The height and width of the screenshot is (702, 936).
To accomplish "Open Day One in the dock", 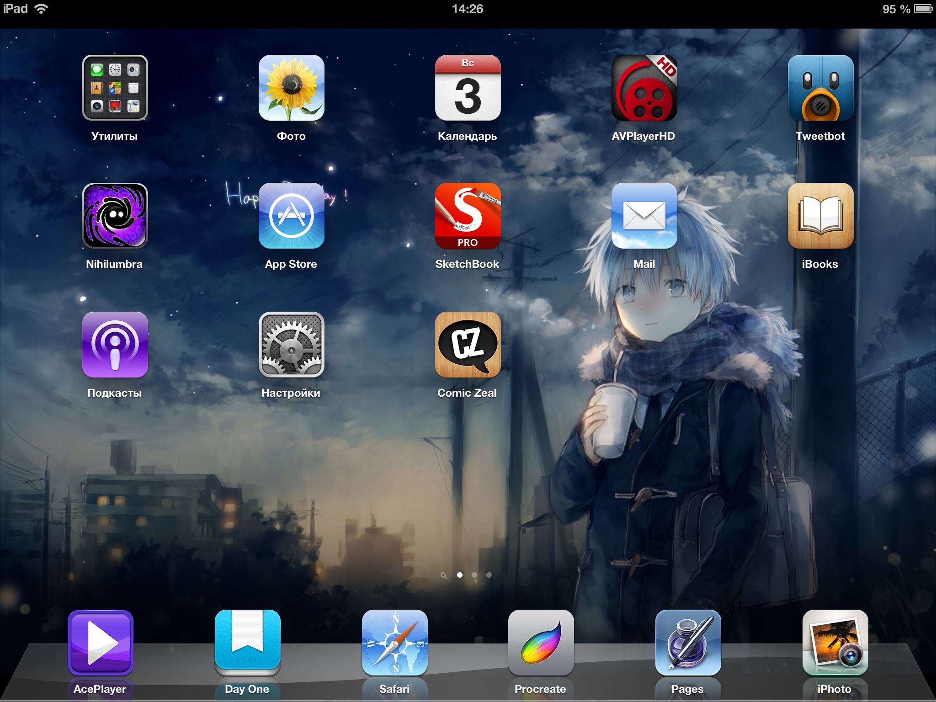I will tap(247, 643).
